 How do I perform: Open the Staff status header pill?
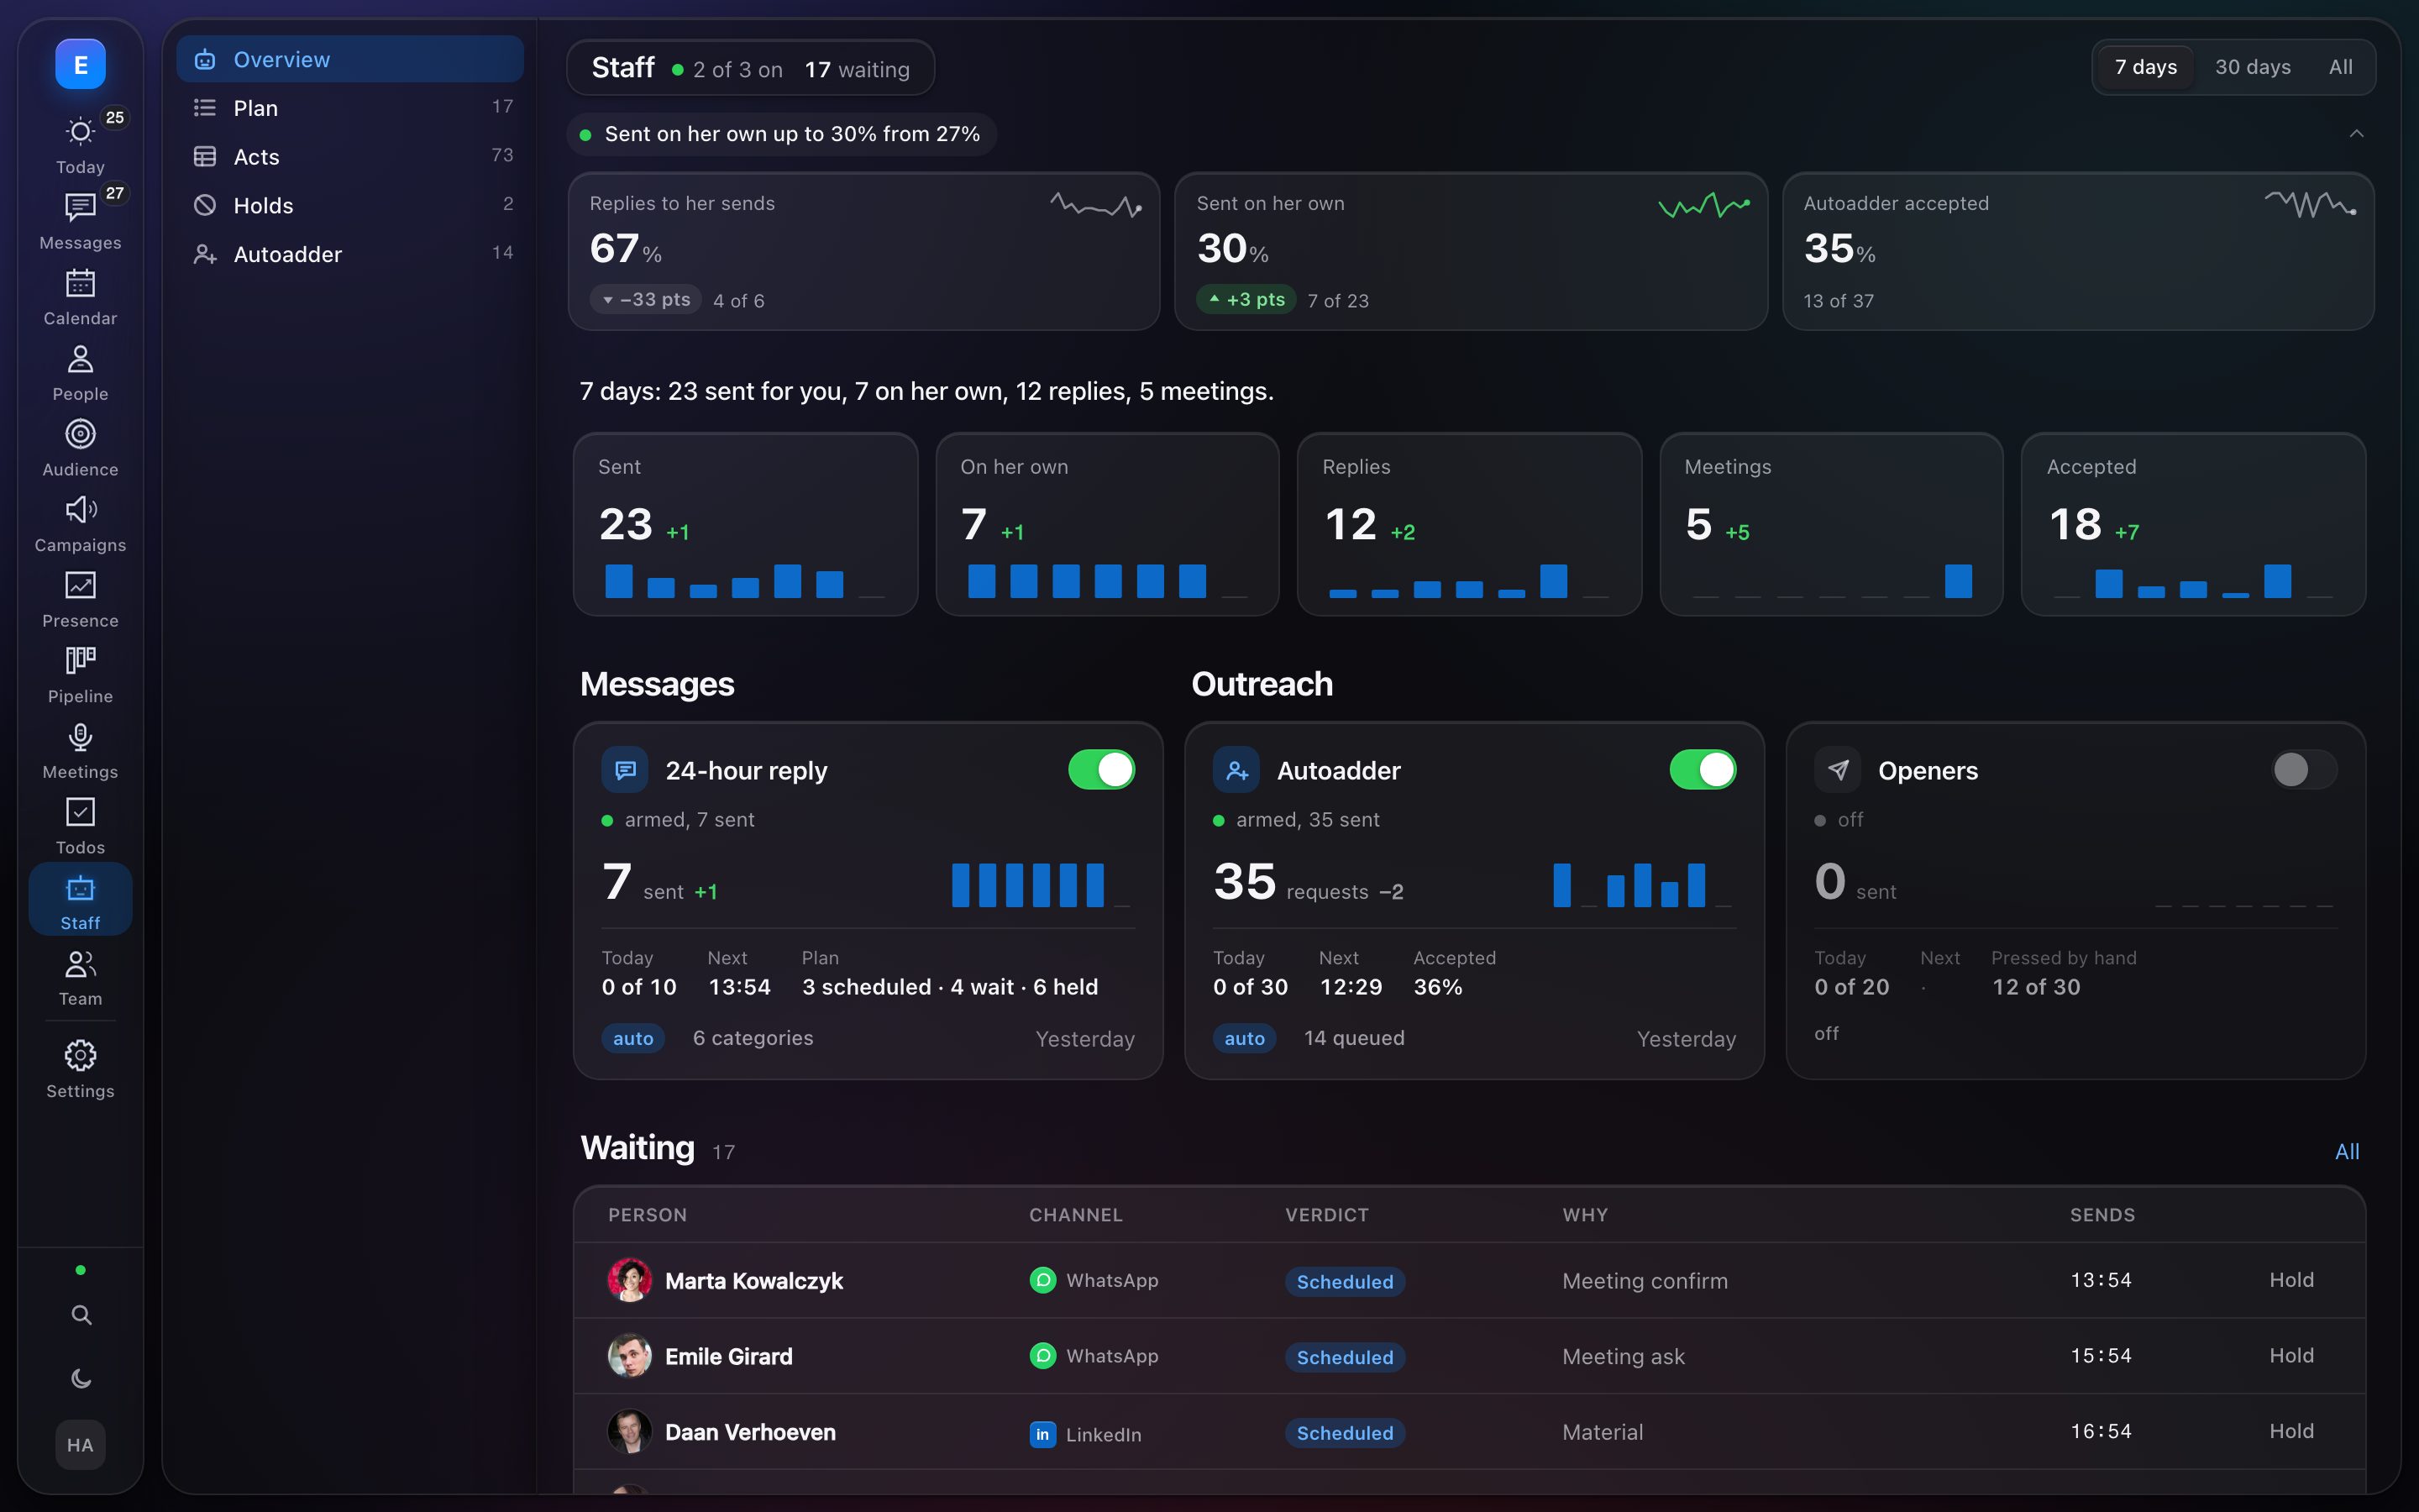750,68
